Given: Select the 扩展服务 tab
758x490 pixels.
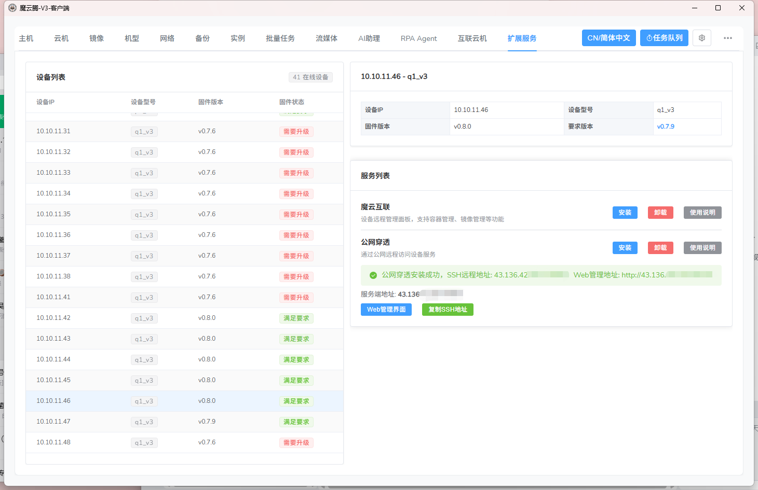Looking at the screenshot, I should coord(522,38).
